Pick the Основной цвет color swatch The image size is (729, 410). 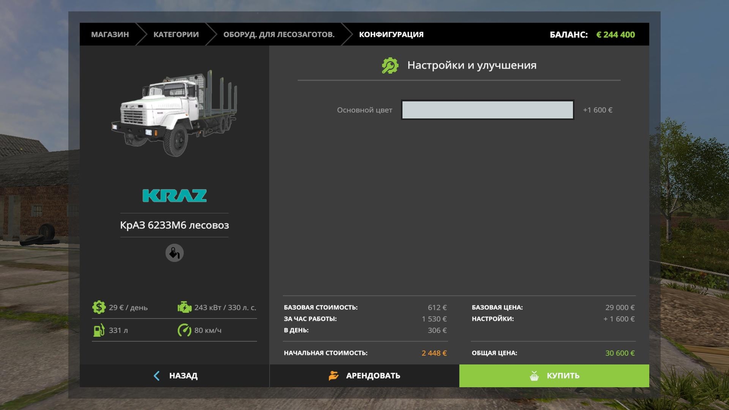[487, 110]
